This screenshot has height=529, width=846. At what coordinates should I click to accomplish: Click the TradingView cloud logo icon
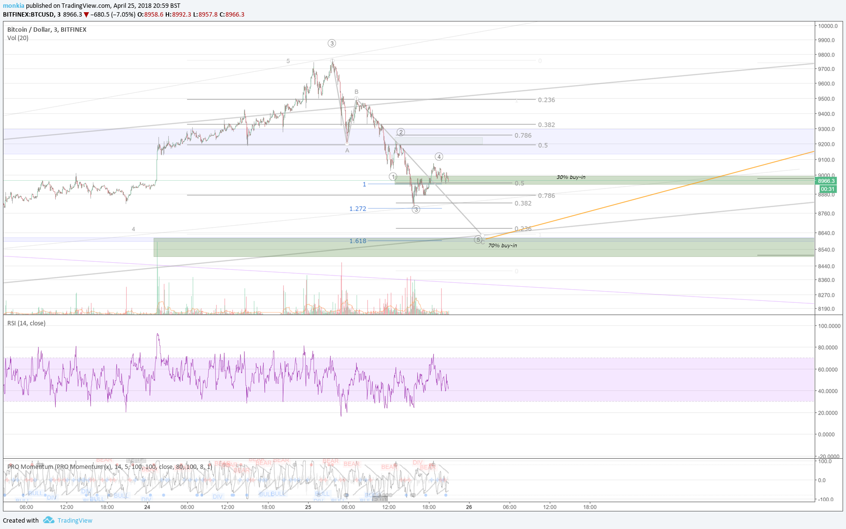[x=48, y=520]
